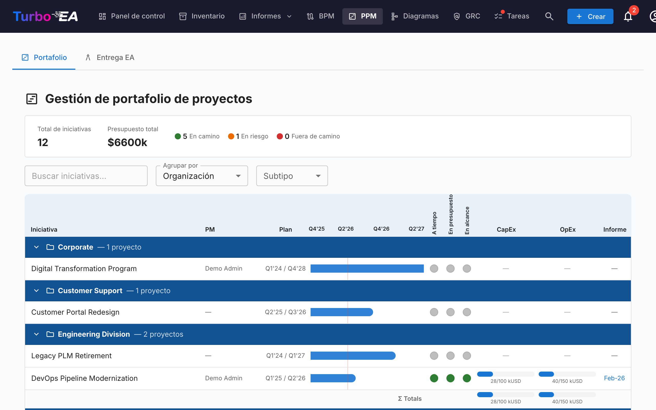Image resolution: width=656 pixels, height=410 pixels.
Task: Click the CapEx column header
Action: pos(506,229)
